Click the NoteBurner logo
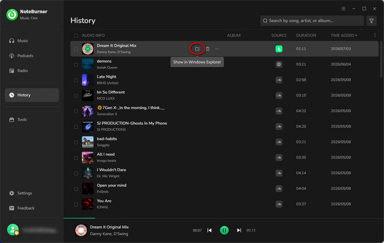This screenshot has height=243, width=384. [x=12, y=14]
